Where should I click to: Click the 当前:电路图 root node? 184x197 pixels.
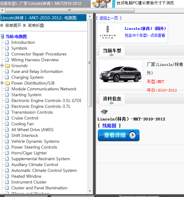(16, 36)
